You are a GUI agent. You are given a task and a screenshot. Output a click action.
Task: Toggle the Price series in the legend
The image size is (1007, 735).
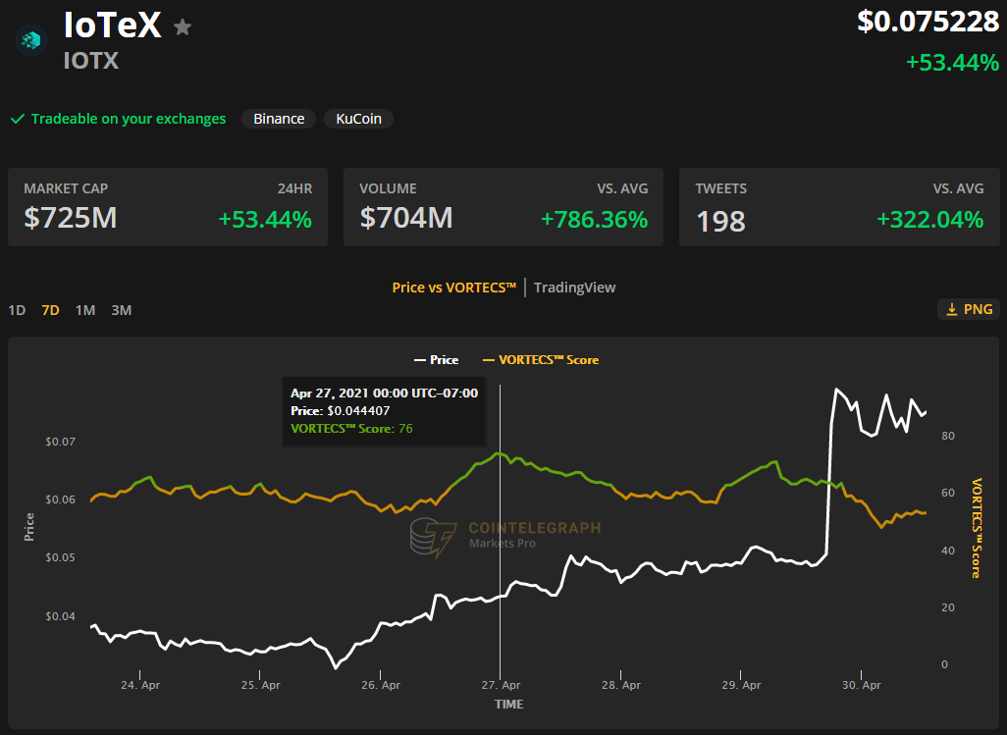tap(436, 360)
